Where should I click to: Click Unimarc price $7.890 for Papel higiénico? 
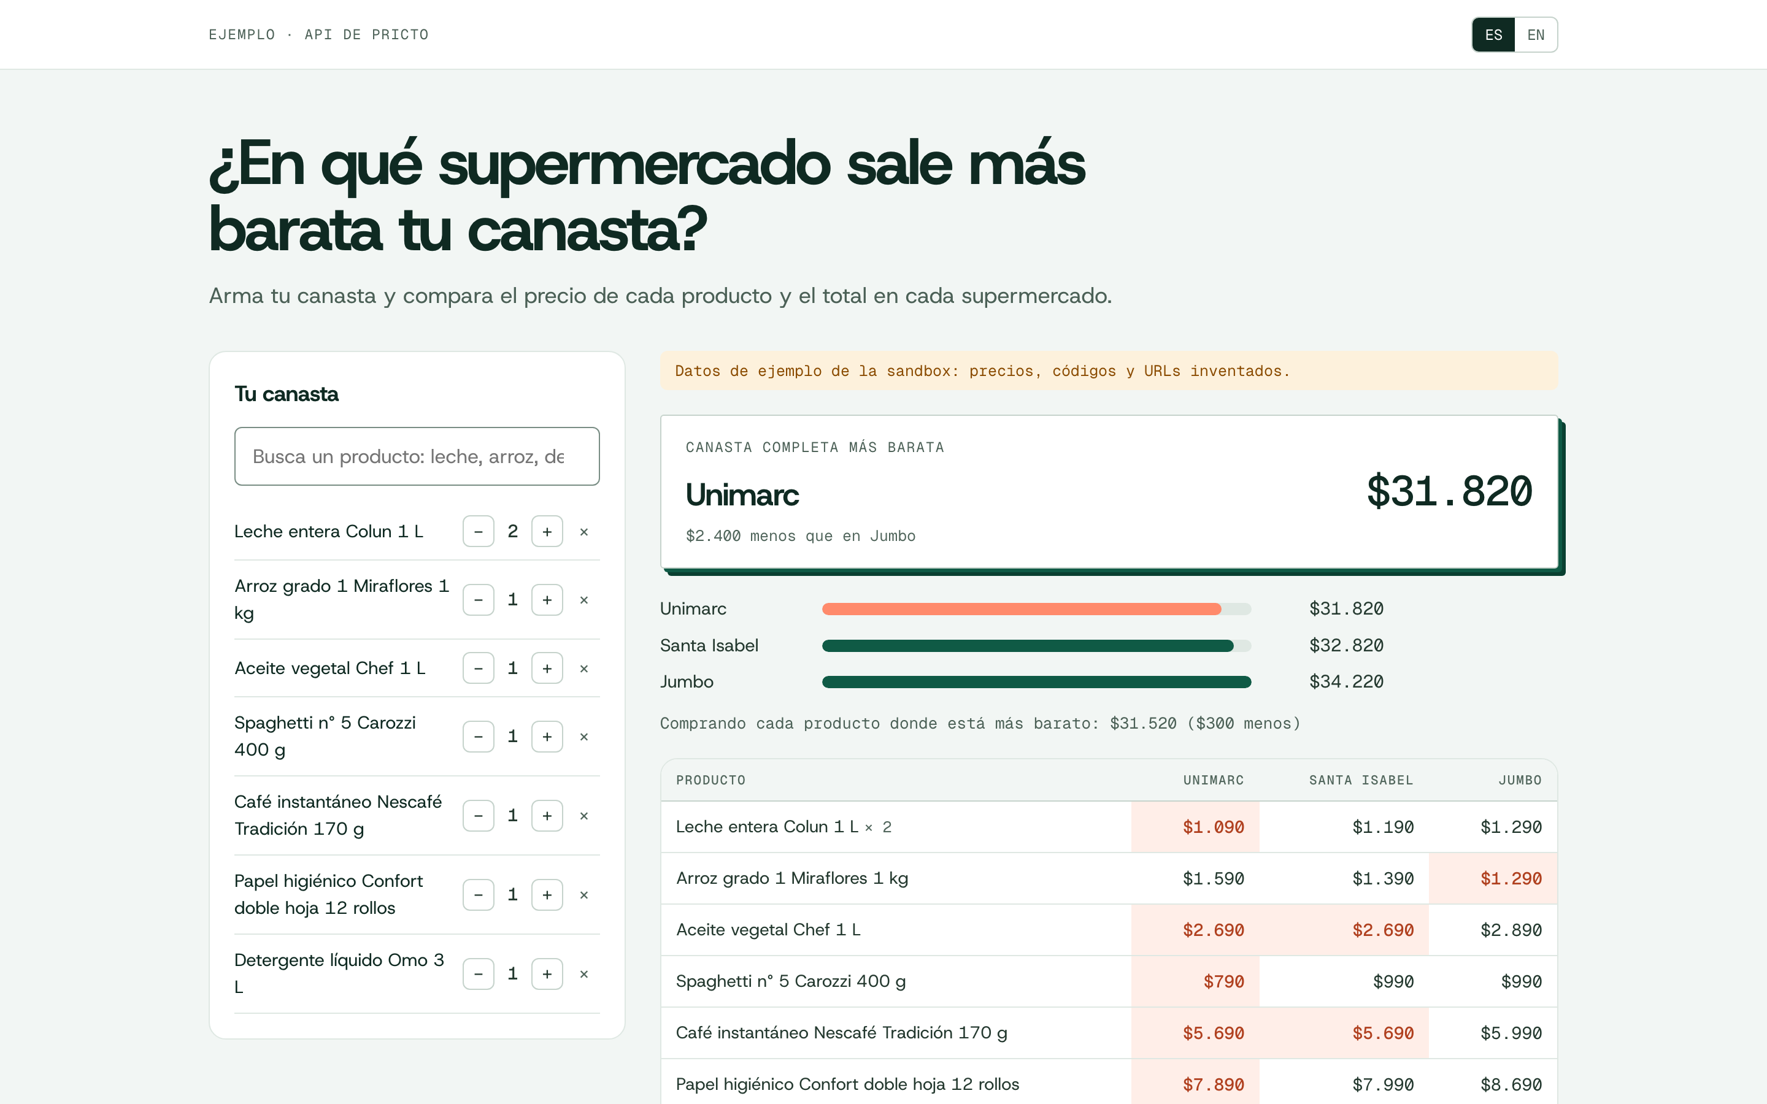point(1213,1084)
